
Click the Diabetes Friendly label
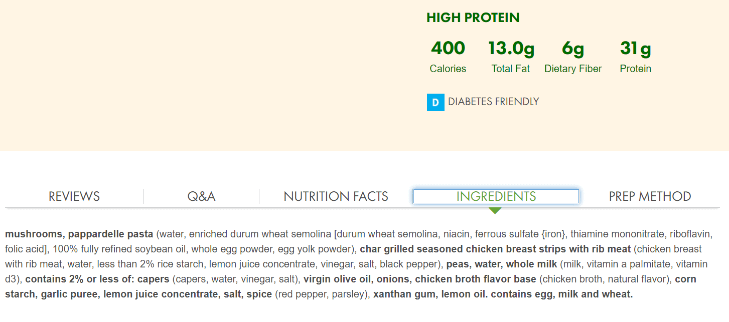coord(493,102)
